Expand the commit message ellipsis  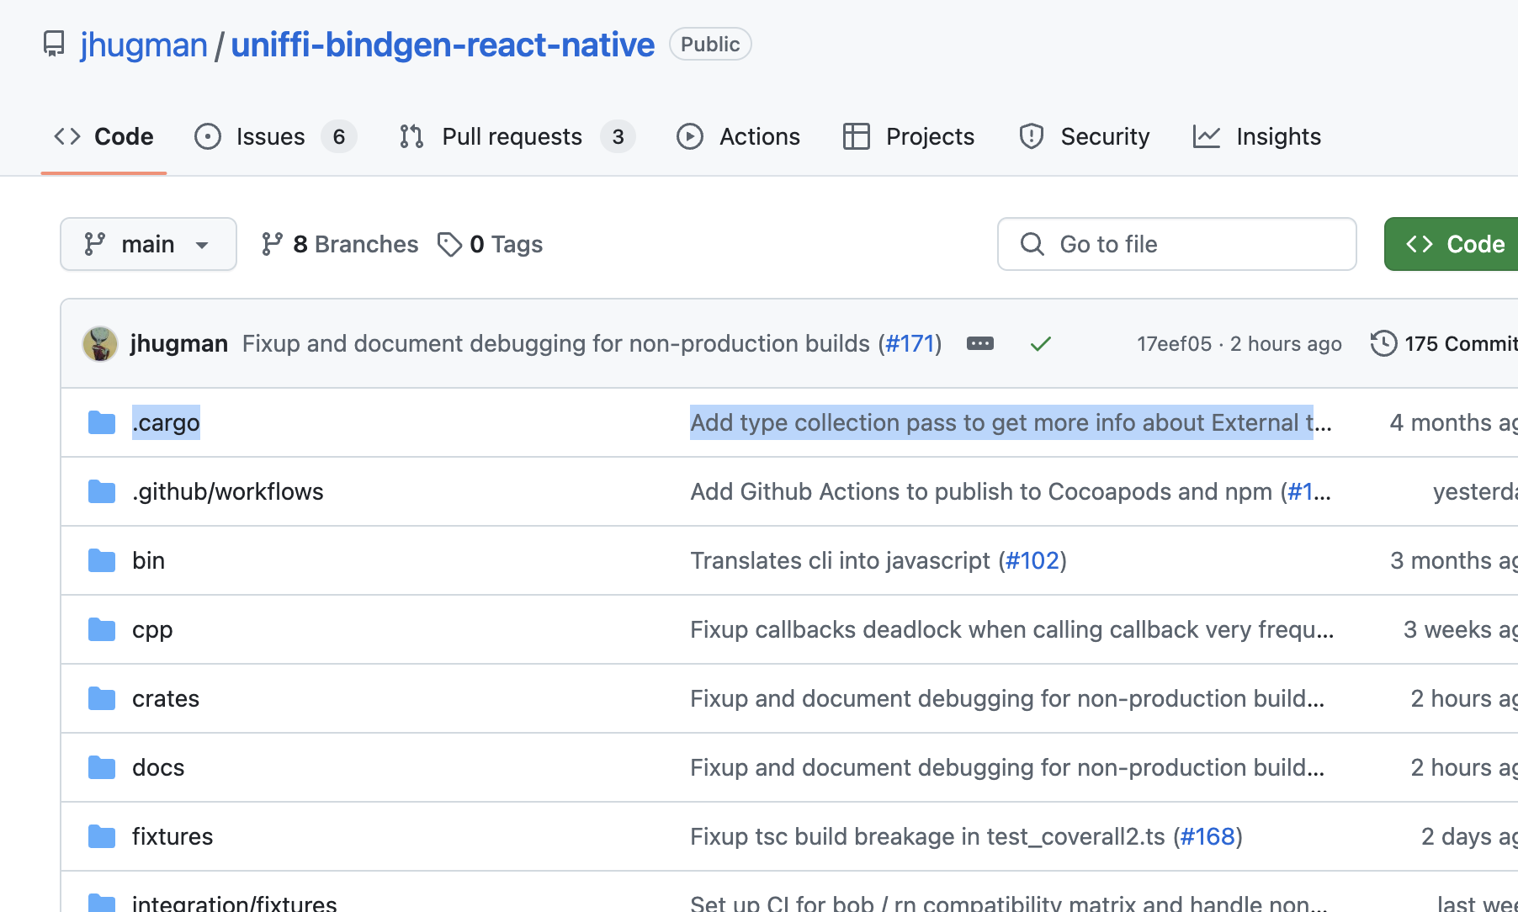pyautogui.click(x=979, y=343)
